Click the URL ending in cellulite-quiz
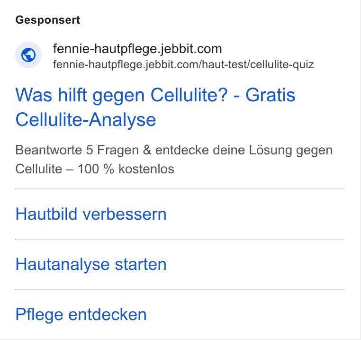Image resolution: width=361 pixels, height=340 pixels. 183,64
